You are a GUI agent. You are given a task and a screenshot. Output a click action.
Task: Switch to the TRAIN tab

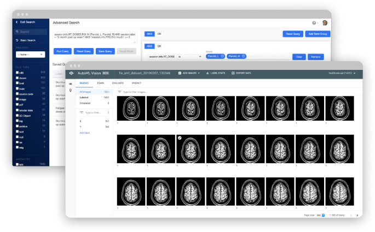point(100,82)
